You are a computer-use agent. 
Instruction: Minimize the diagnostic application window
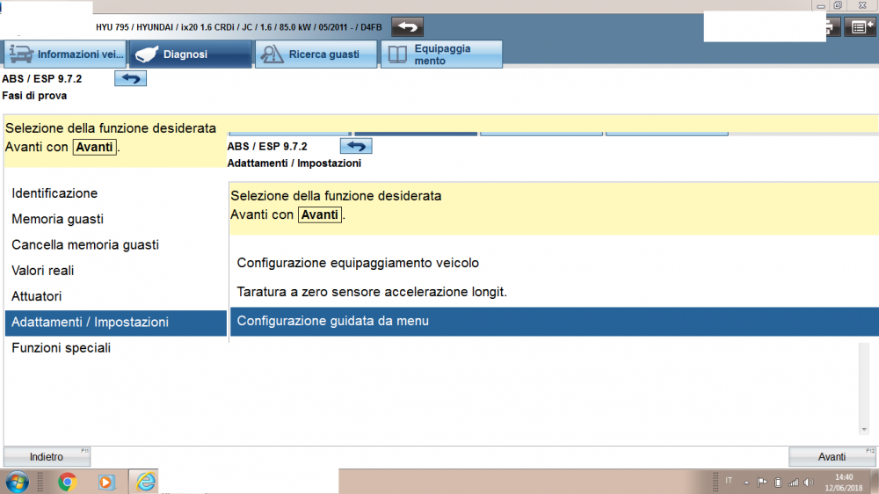coord(821,5)
